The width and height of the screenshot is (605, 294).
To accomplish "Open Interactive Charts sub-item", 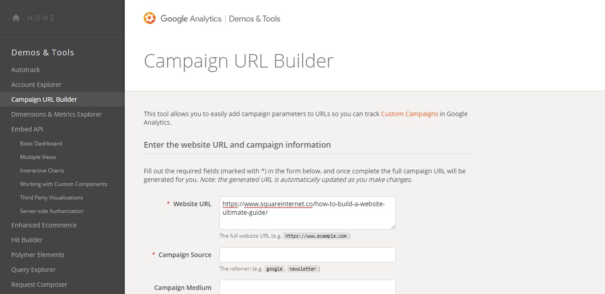I will 42,171.
